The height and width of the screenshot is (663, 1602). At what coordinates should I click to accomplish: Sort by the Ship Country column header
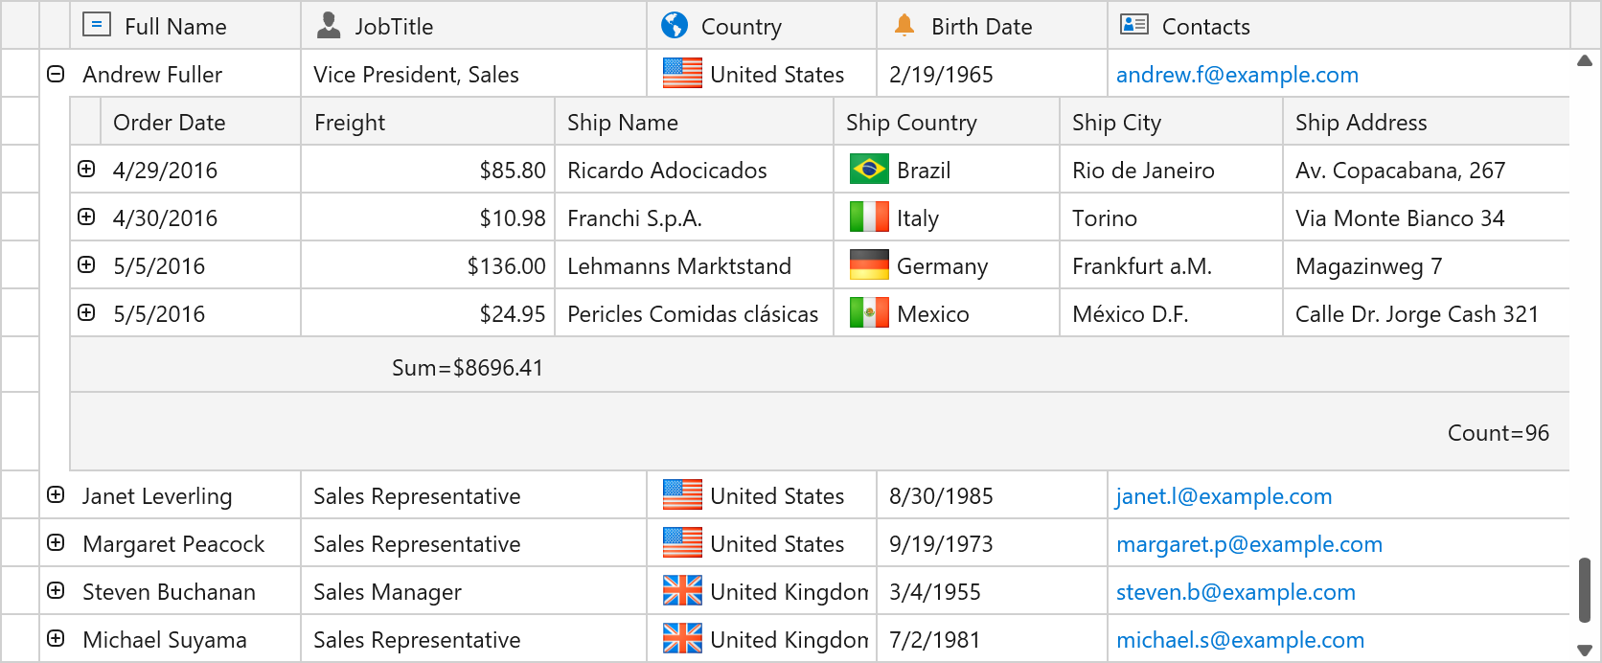[x=911, y=123]
